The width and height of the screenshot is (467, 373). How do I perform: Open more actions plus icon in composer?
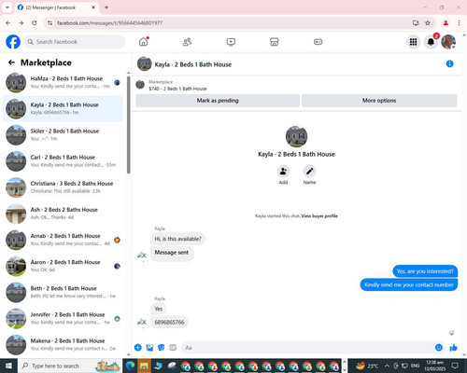pos(137,348)
